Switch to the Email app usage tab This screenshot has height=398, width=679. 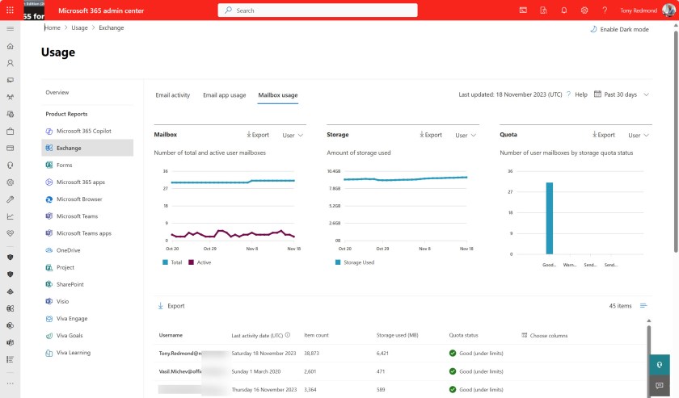pos(225,95)
